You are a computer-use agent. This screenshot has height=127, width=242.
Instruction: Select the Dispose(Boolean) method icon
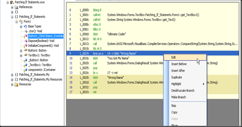[x=25, y=41]
